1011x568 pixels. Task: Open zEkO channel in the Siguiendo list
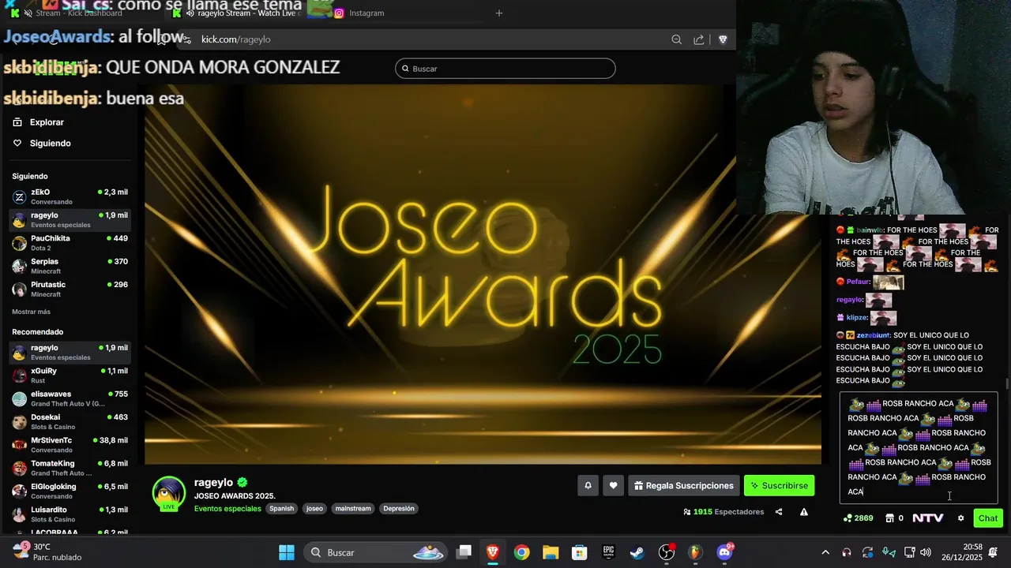70,196
